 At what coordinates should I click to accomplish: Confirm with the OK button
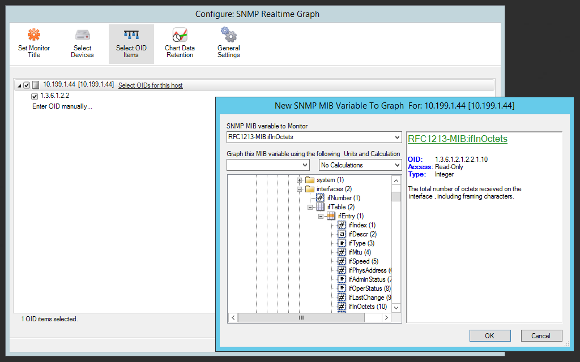pos(489,335)
